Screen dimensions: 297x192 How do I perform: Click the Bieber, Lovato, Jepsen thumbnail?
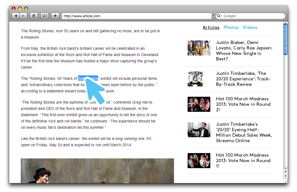(x=199, y=48)
